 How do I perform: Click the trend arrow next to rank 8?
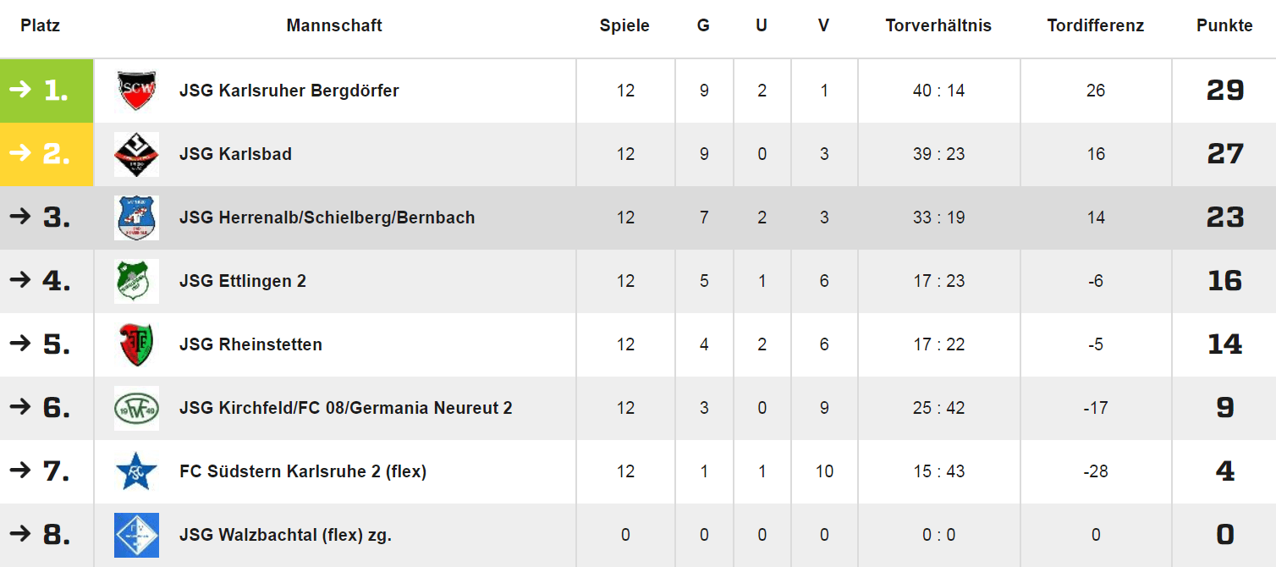[20, 534]
